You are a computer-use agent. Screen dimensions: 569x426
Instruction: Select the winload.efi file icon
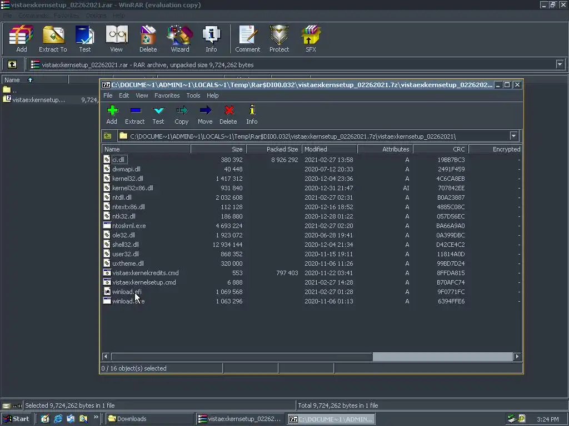(x=107, y=291)
